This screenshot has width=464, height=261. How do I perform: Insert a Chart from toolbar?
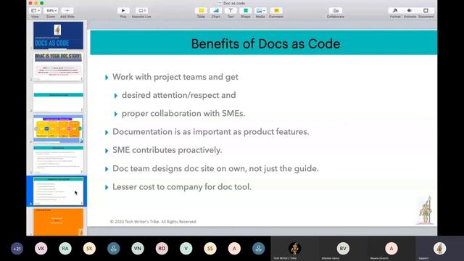point(216,11)
